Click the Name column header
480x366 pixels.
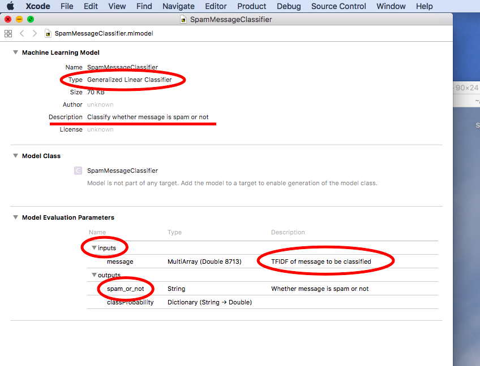[x=97, y=232]
